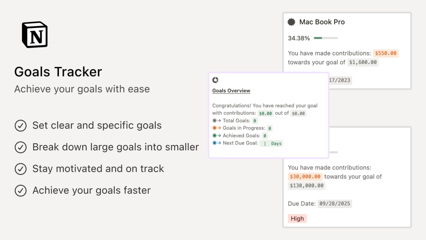
Task: Click the badge icon beside Mac Book Pro
Action: [x=292, y=22]
